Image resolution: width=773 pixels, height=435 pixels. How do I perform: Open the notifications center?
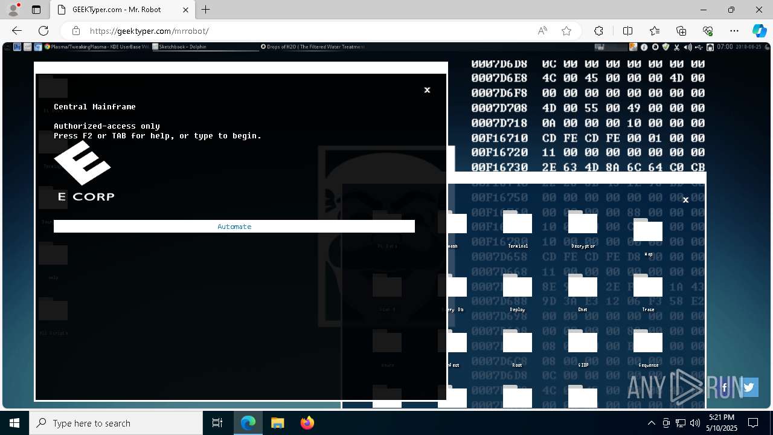pos(753,423)
